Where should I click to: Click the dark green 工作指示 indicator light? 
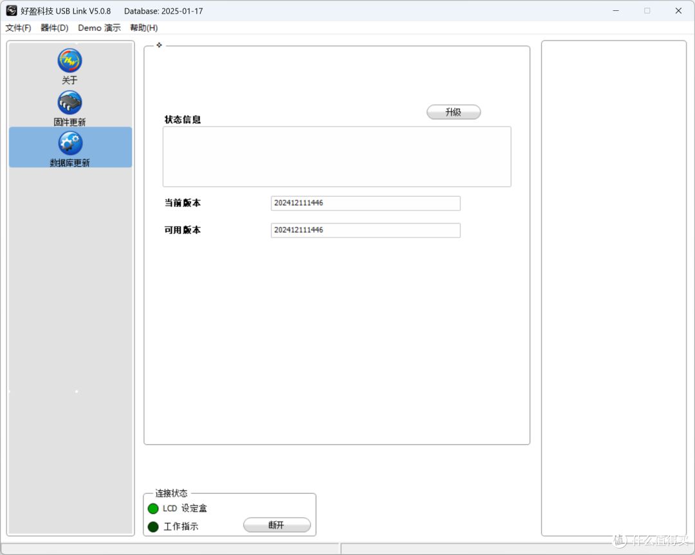[153, 527]
